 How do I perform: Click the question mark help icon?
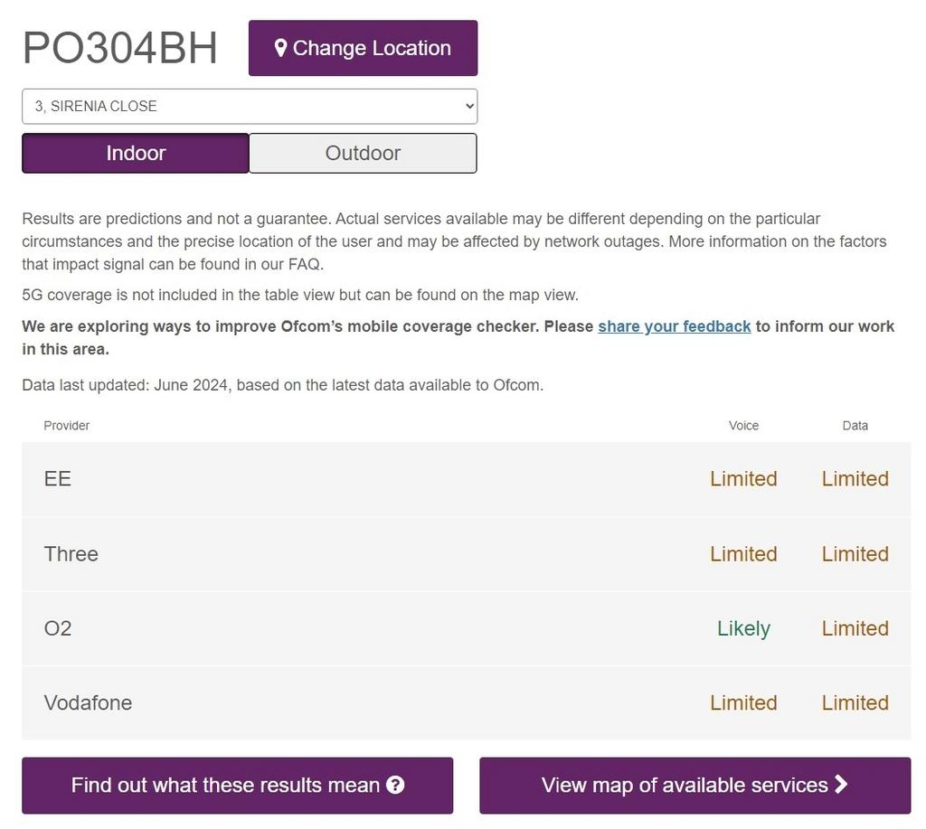pyautogui.click(x=395, y=785)
